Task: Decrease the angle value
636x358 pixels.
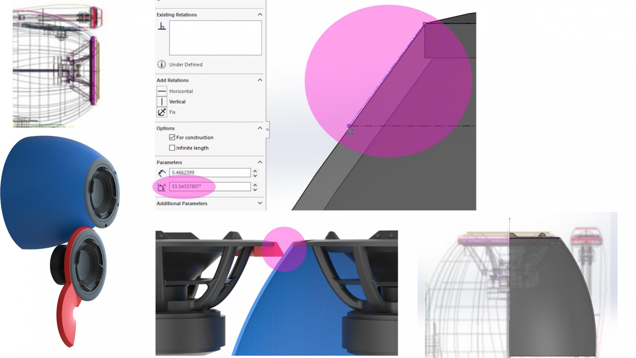Action: (x=255, y=190)
